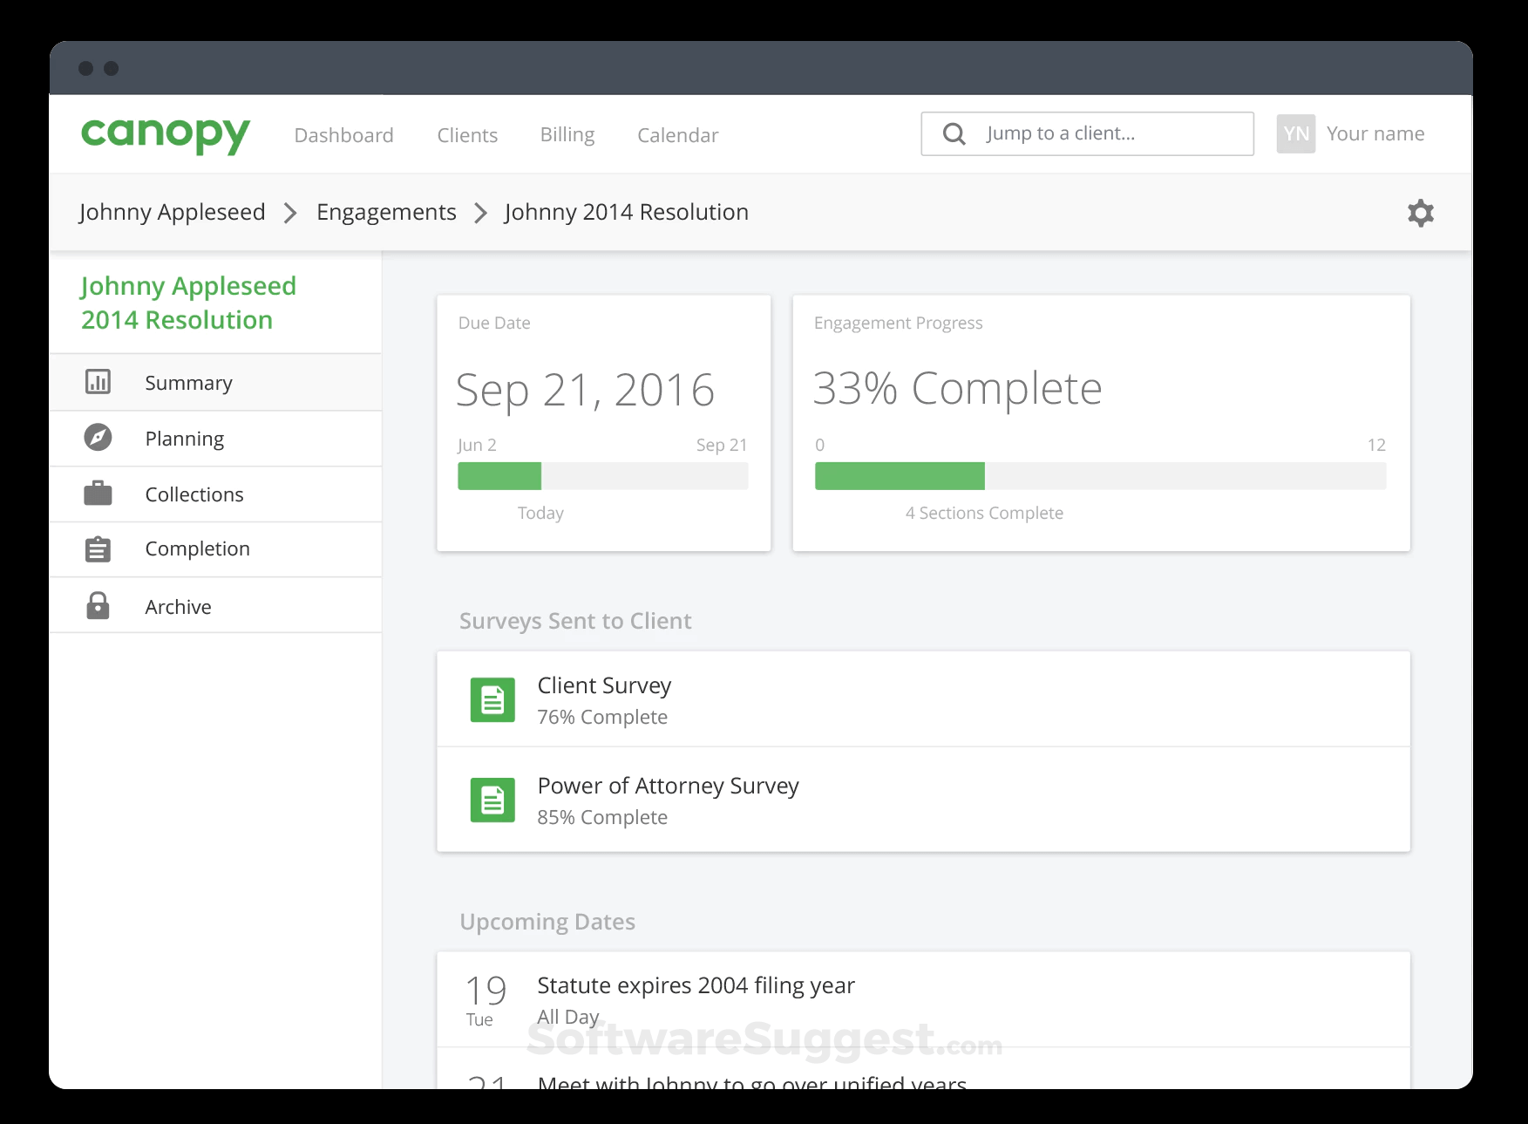Open Completion using the clipboard icon
This screenshot has width=1528, height=1124.
(98, 548)
